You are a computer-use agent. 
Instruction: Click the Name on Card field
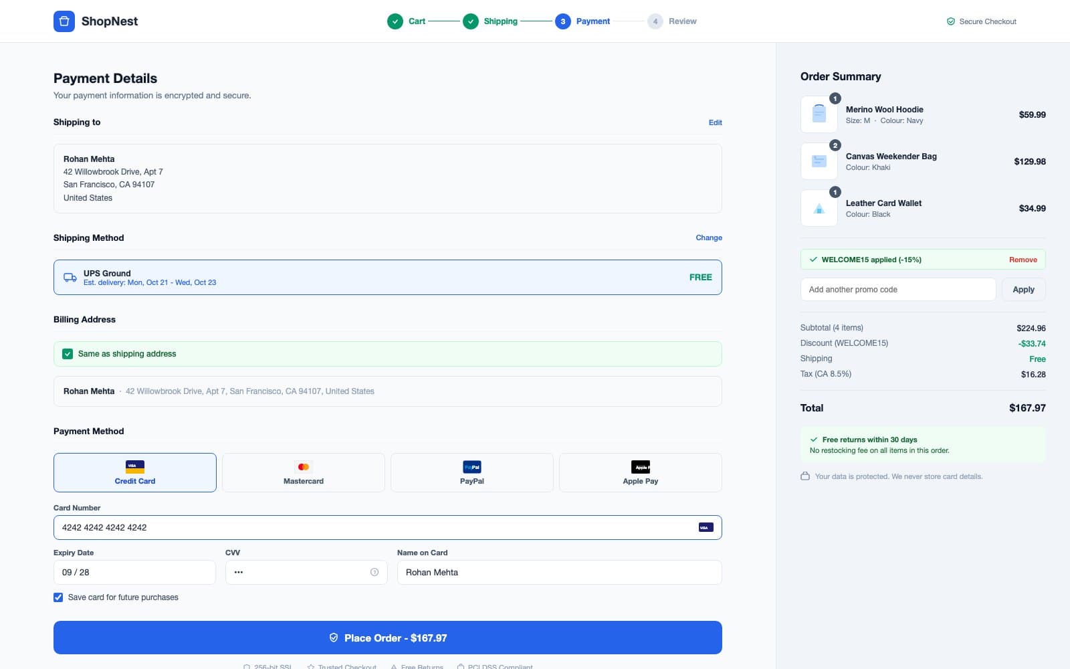point(560,572)
